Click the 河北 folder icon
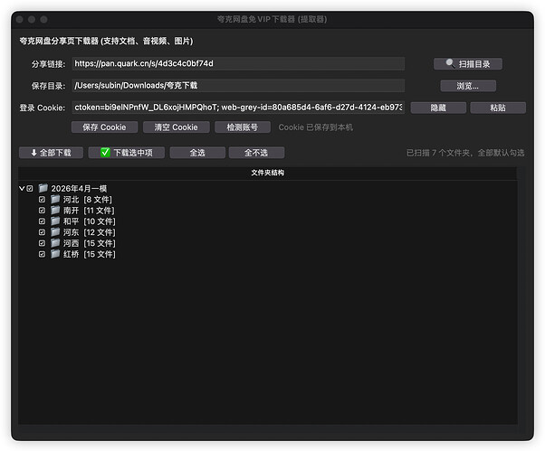545x451 pixels. [55, 199]
